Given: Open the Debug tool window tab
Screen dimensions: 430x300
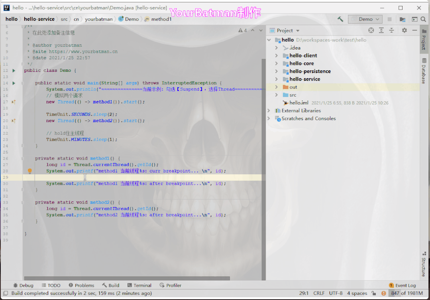Looking at the screenshot, I should click(23, 285).
